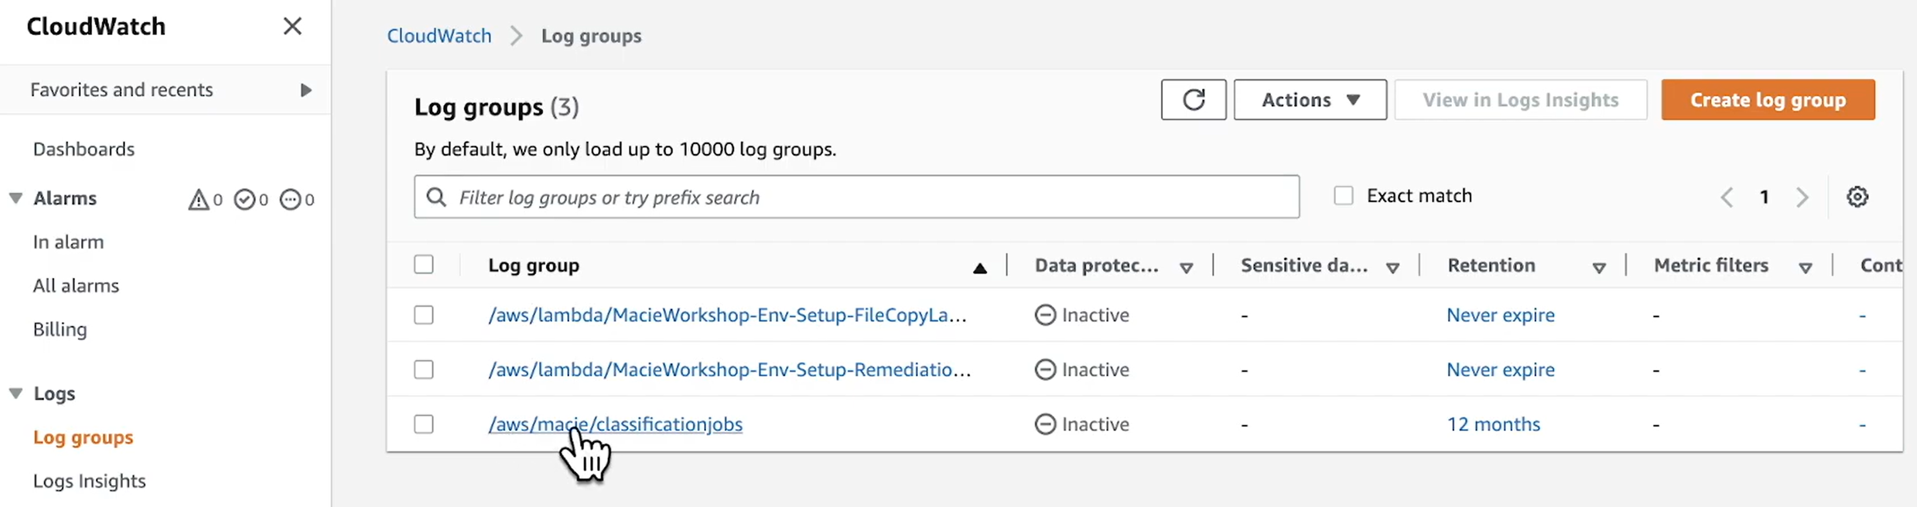
Task: Open MacieWorkshop-Env-Setup-FileCopyLa log group
Action: tap(727, 315)
